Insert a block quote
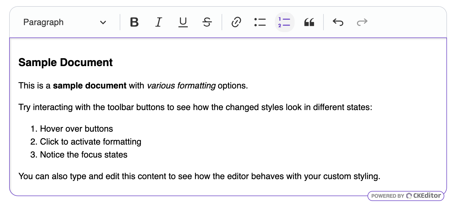Image resolution: width=454 pixels, height=205 pixels. pyautogui.click(x=309, y=22)
